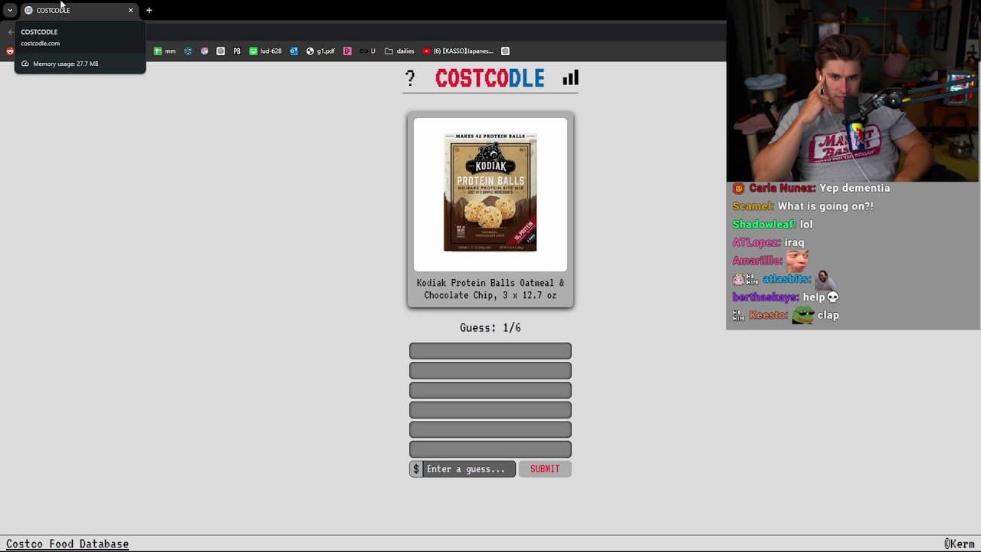Open the 'lud-628' bookmark
The image size is (981, 552).
(265, 51)
